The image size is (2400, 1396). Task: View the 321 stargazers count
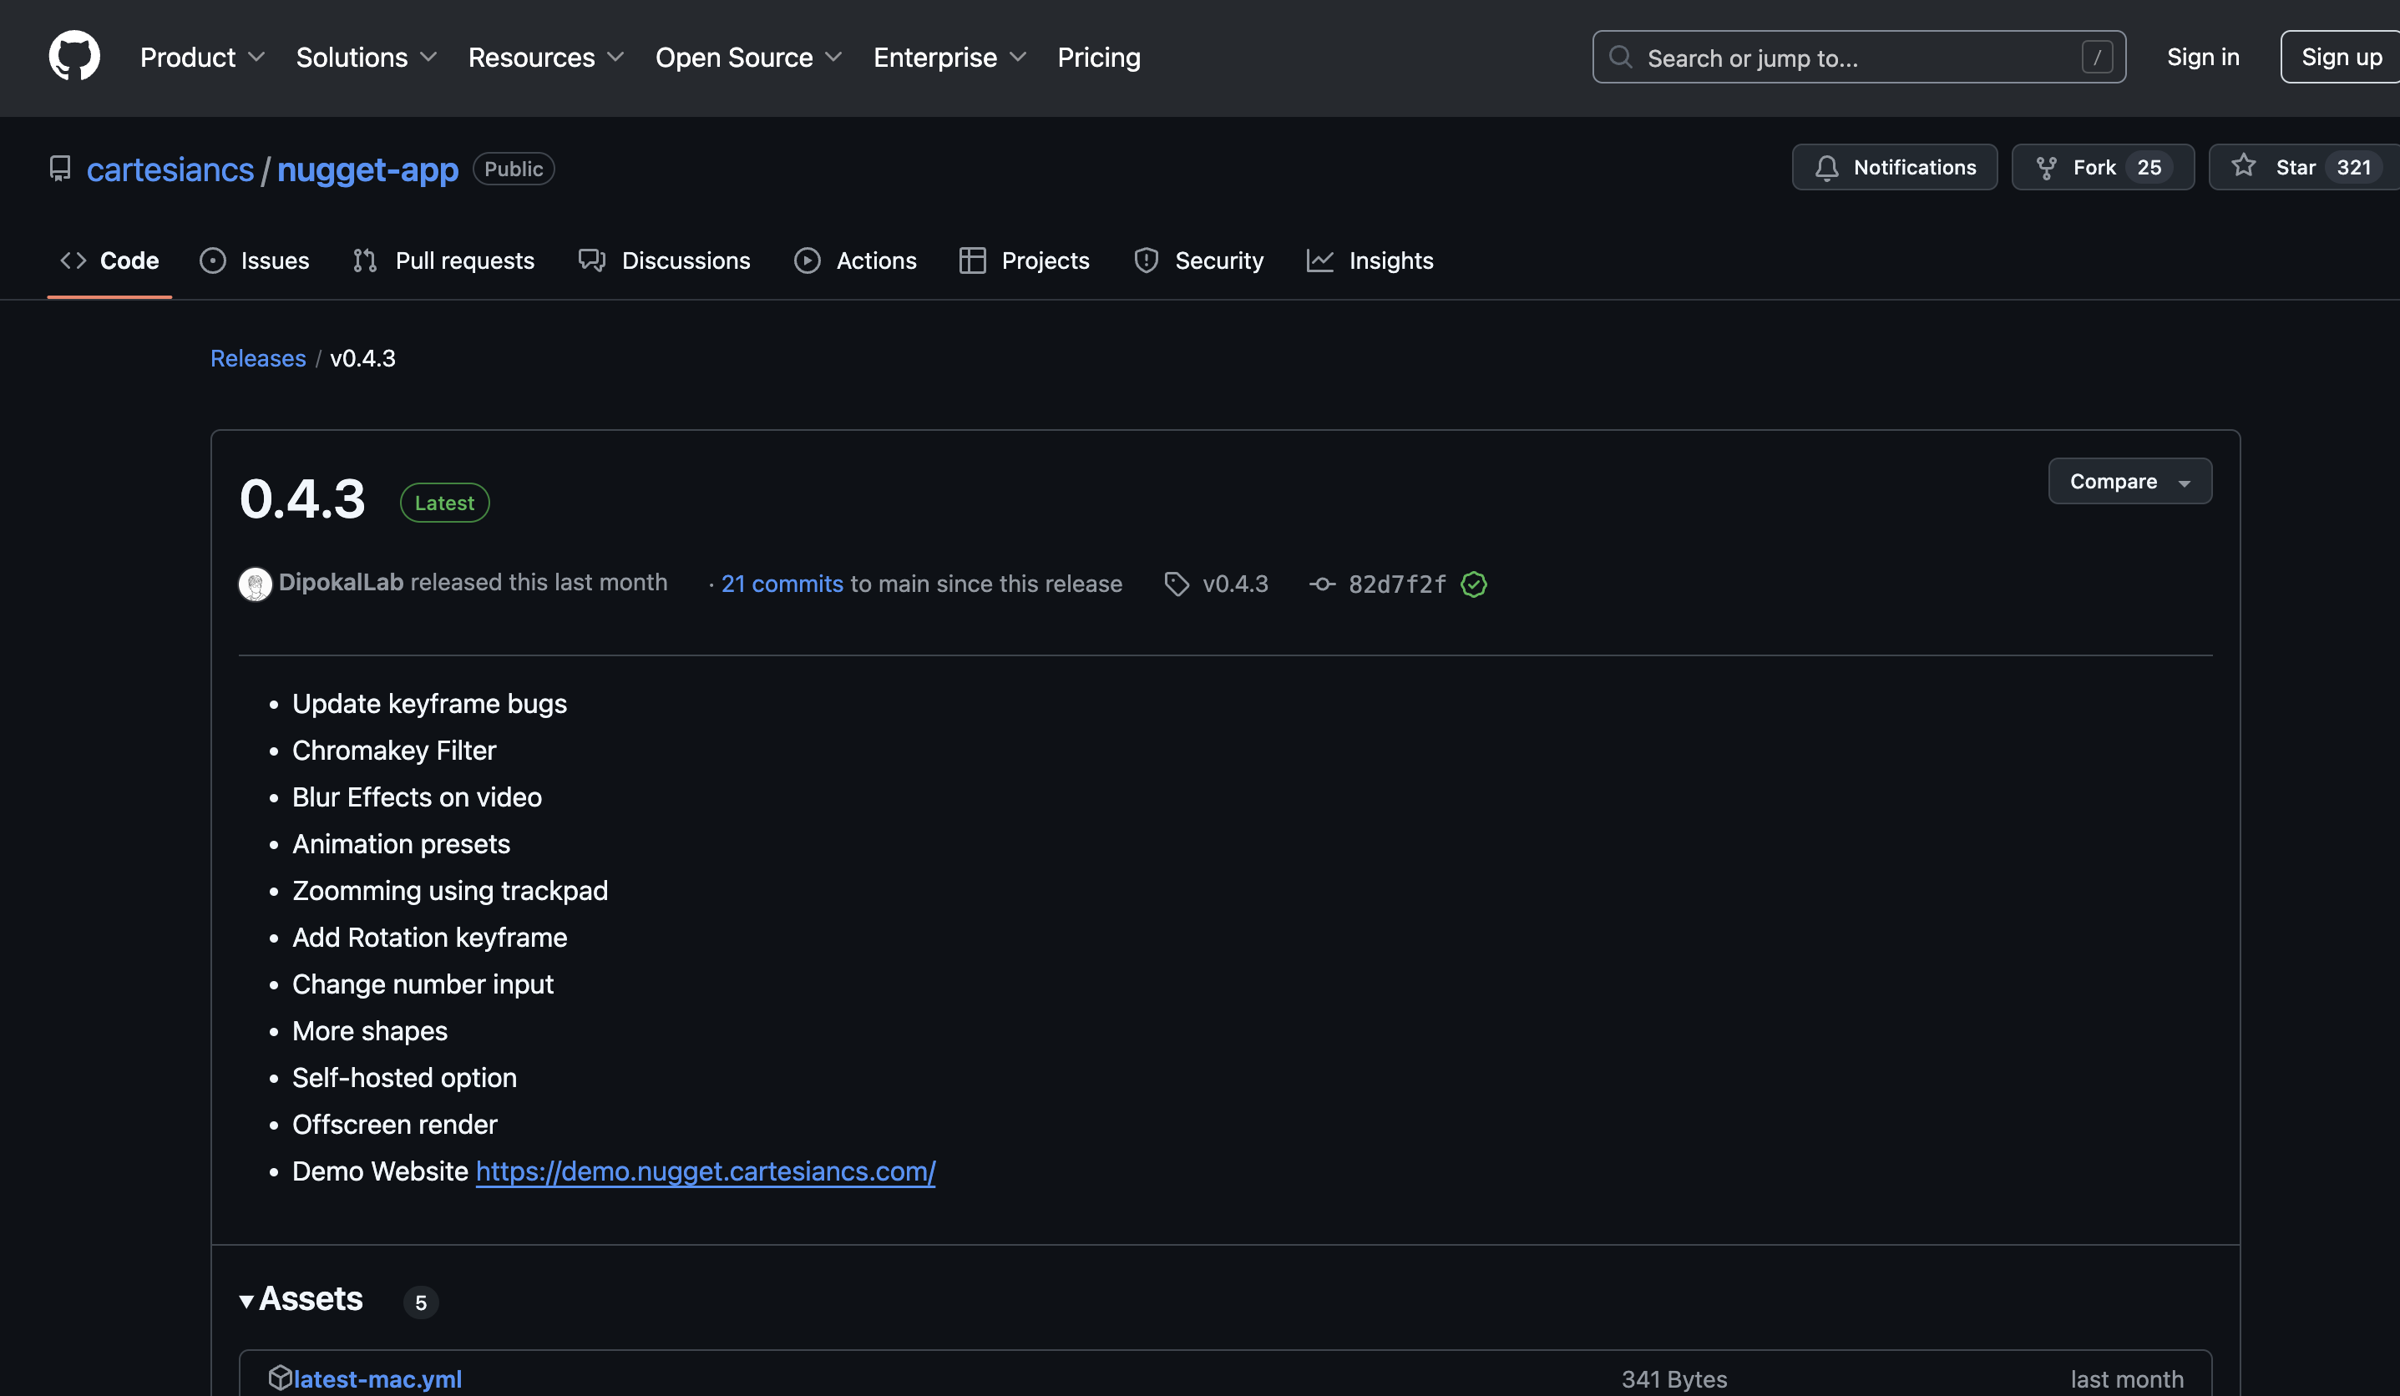point(2353,168)
